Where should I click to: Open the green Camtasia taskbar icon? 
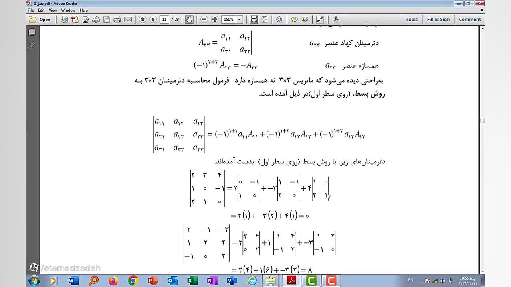point(311,281)
